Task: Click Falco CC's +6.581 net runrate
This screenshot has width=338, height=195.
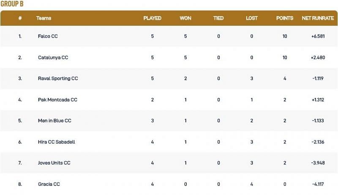Action: pos(318,36)
